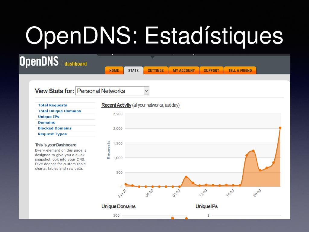
Task: Open the SETTINGS tab
Action: [x=156, y=70]
